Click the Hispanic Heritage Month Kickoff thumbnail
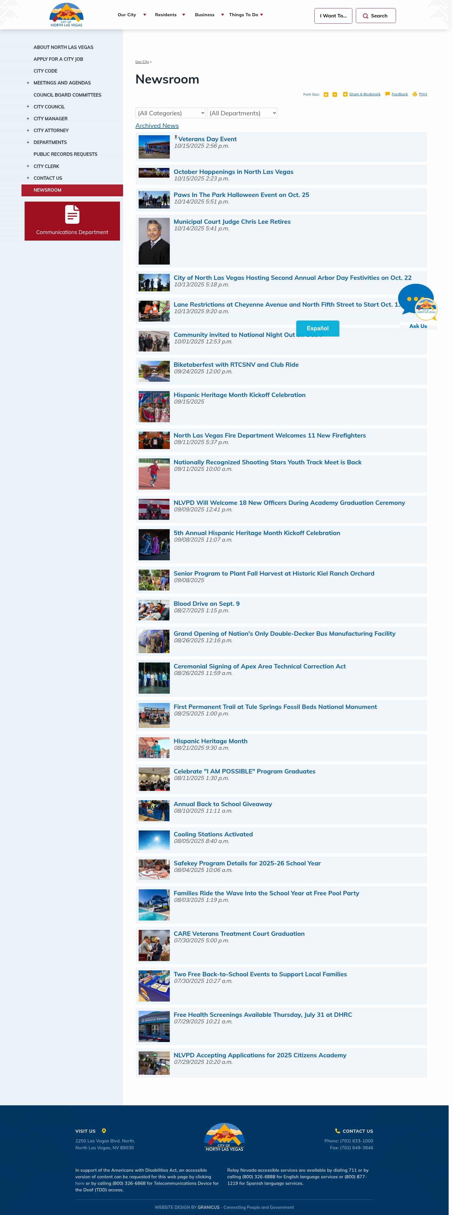 (154, 407)
